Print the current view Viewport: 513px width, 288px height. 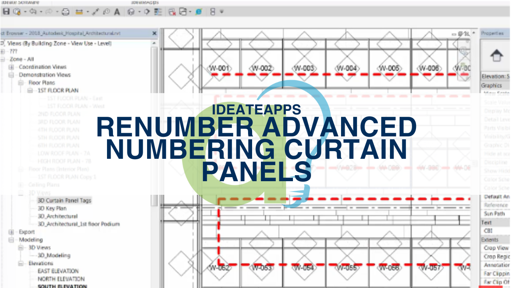(66, 12)
